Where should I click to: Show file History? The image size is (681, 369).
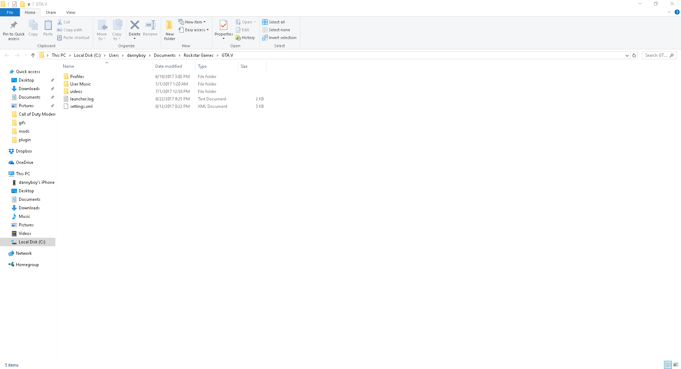[245, 38]
